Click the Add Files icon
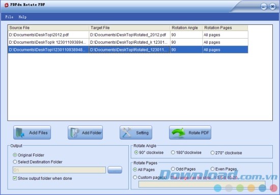Viewport: 280px width, 195px height. [20, 133]
